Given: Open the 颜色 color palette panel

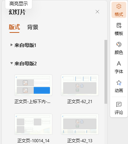Looking at the screenshot, I should click(x=119, y=48).
